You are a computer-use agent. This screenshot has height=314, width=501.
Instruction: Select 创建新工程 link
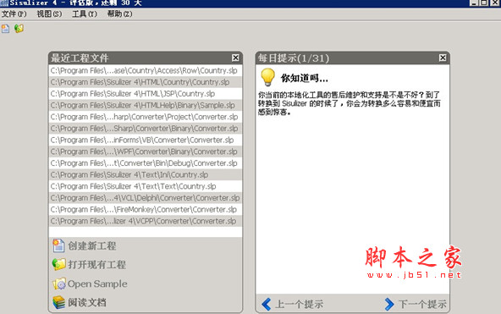click(92, 246)
